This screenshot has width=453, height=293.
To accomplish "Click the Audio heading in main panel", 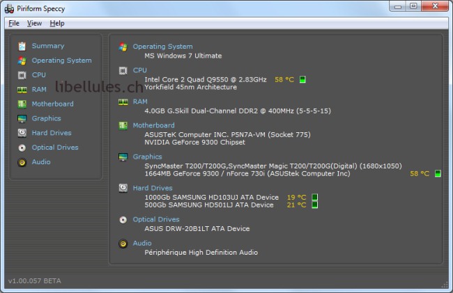I will click(142, 244).
